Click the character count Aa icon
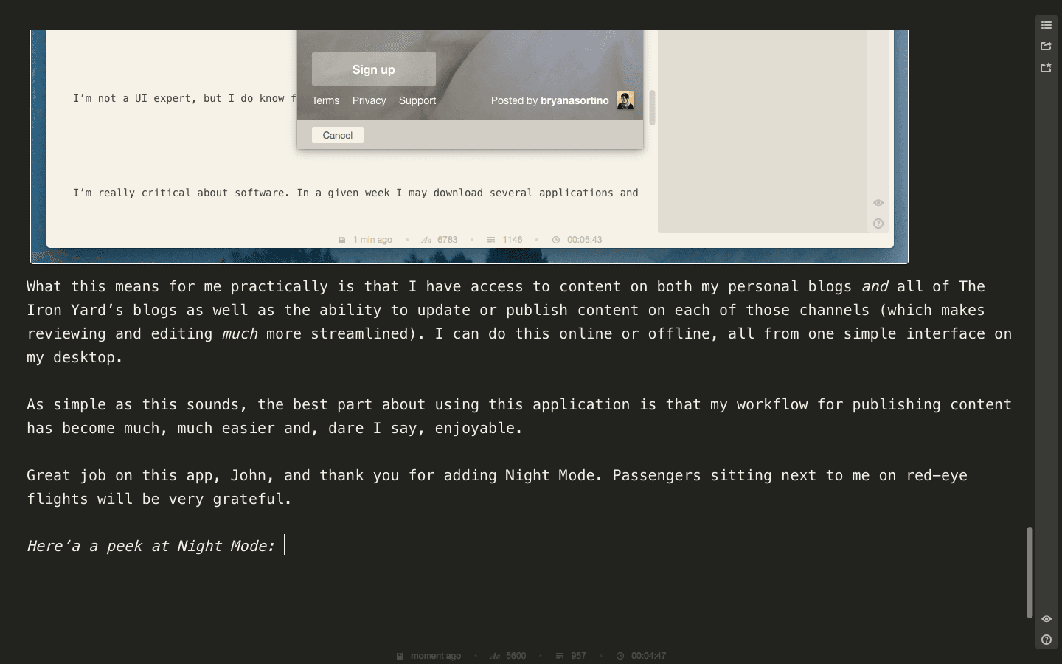The height and width of the screenshot is (664, 1062). (495, 656)
